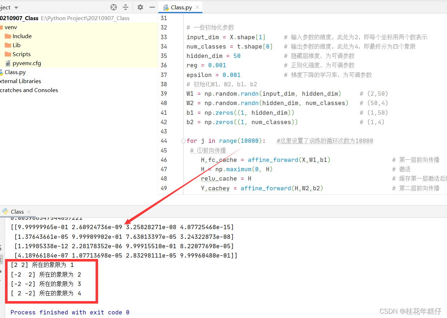
Task: Click console row starting 9.99999965e-01
Action: [122, 227]
